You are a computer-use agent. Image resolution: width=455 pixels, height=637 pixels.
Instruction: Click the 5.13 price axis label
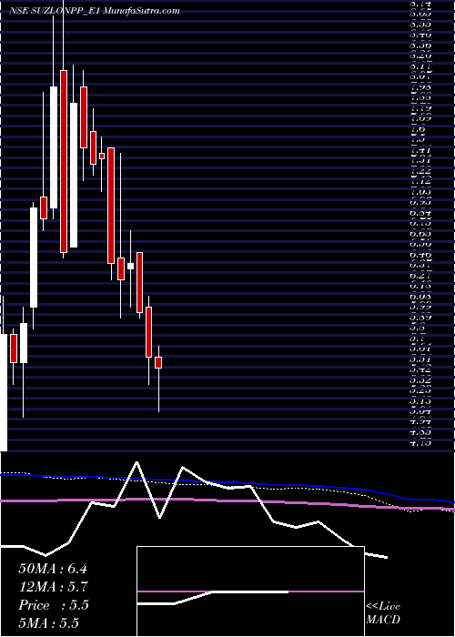(x=420, y=402)
